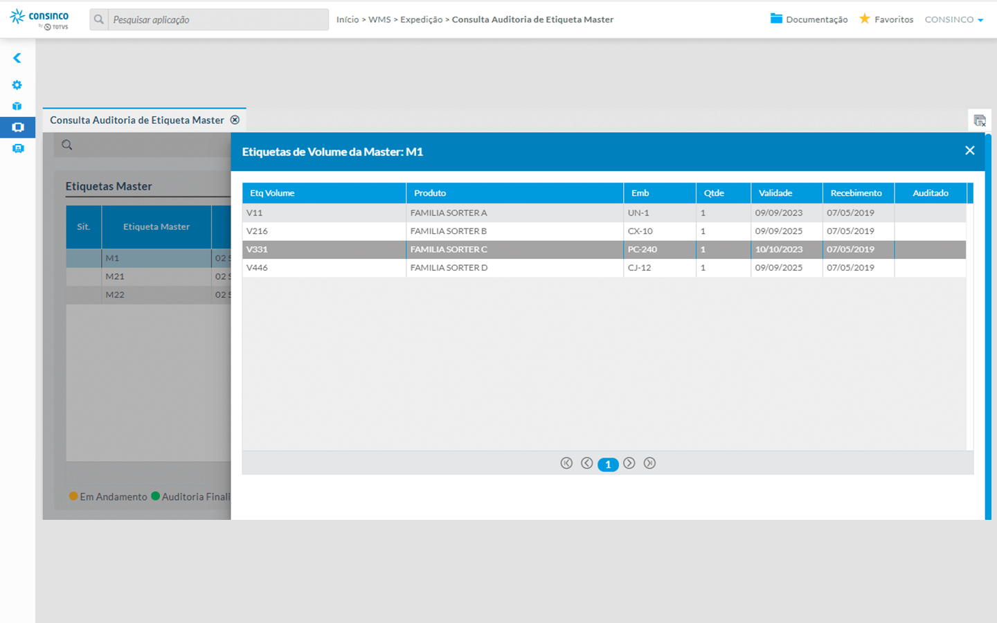Go to the first page of volume labels
The width and height of the screenshot is (997, 623).
[566, 463]
